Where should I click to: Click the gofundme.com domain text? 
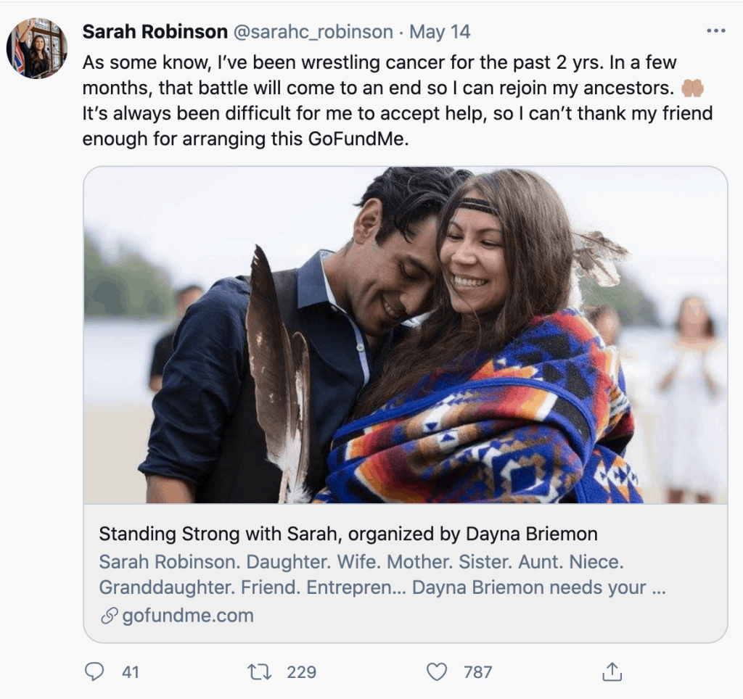(188, 616)
